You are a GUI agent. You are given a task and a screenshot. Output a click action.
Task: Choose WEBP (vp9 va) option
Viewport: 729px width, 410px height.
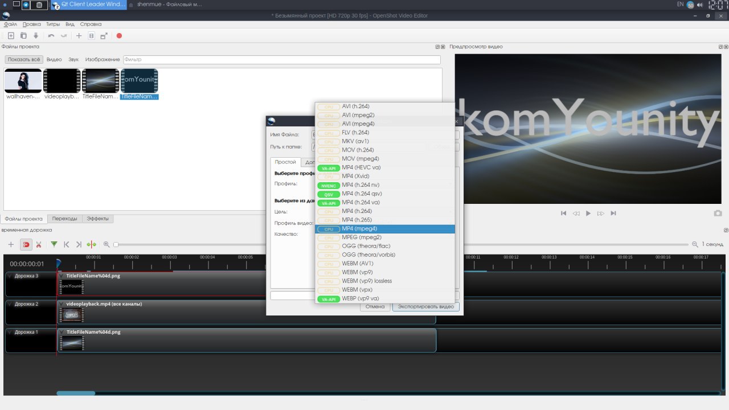(385, 298)
